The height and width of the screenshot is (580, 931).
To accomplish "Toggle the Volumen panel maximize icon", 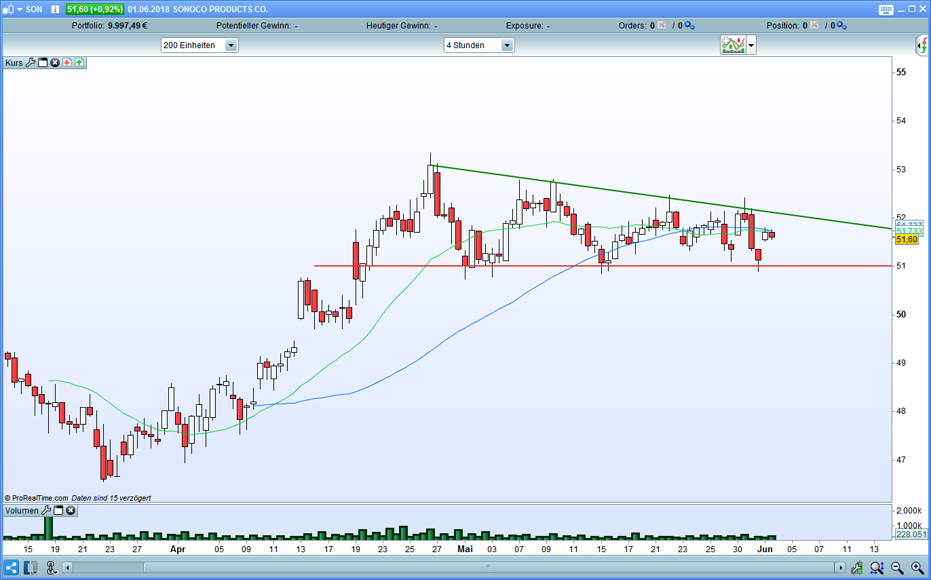I will [58, 510].
